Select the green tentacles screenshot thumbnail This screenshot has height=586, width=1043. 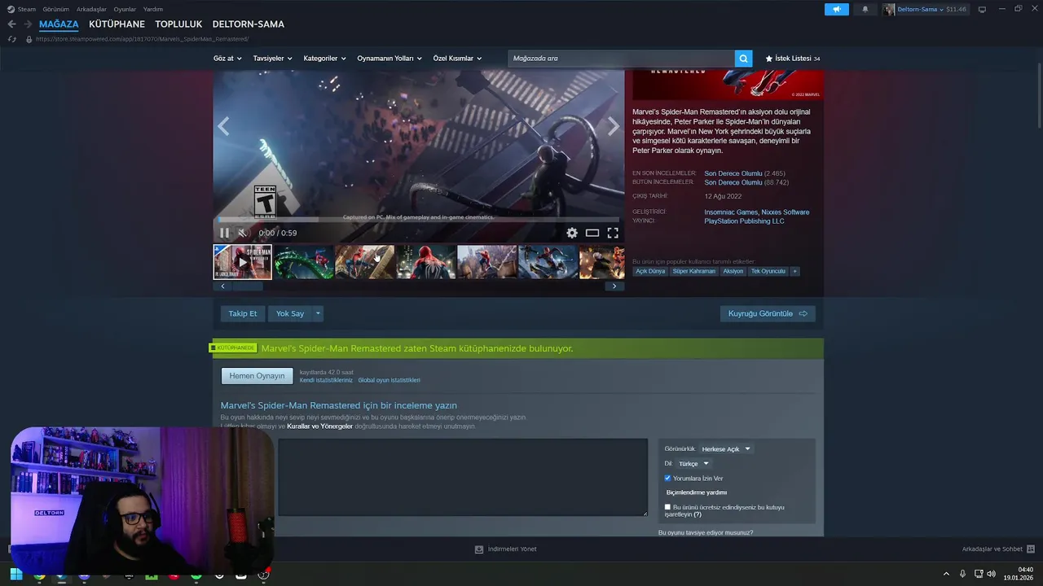coord(304,262)
